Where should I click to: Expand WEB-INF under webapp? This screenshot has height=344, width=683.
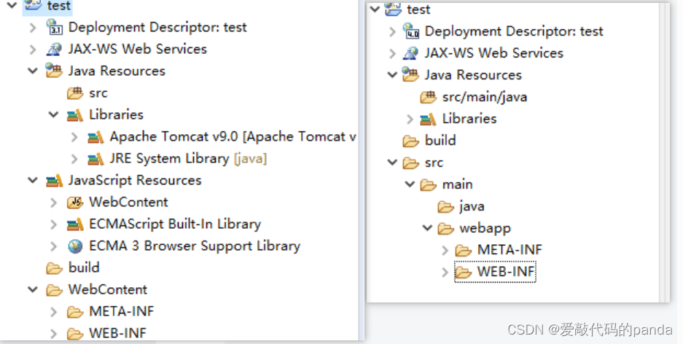pyautogui.click(x=445, y=272)
